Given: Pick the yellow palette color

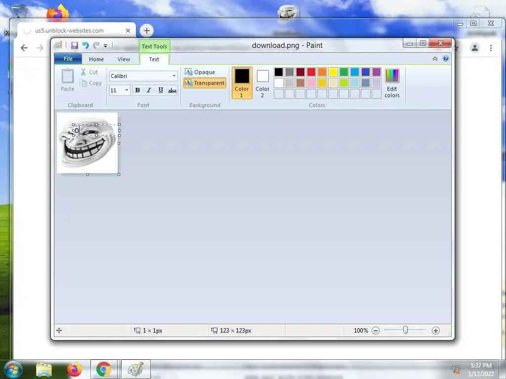Looking at the screenshot, I should tap(333, 72).
